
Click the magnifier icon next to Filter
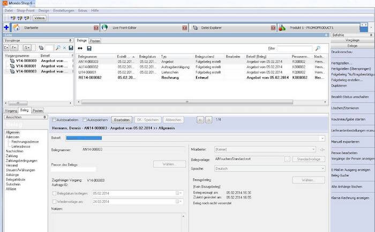click(318, 48)
